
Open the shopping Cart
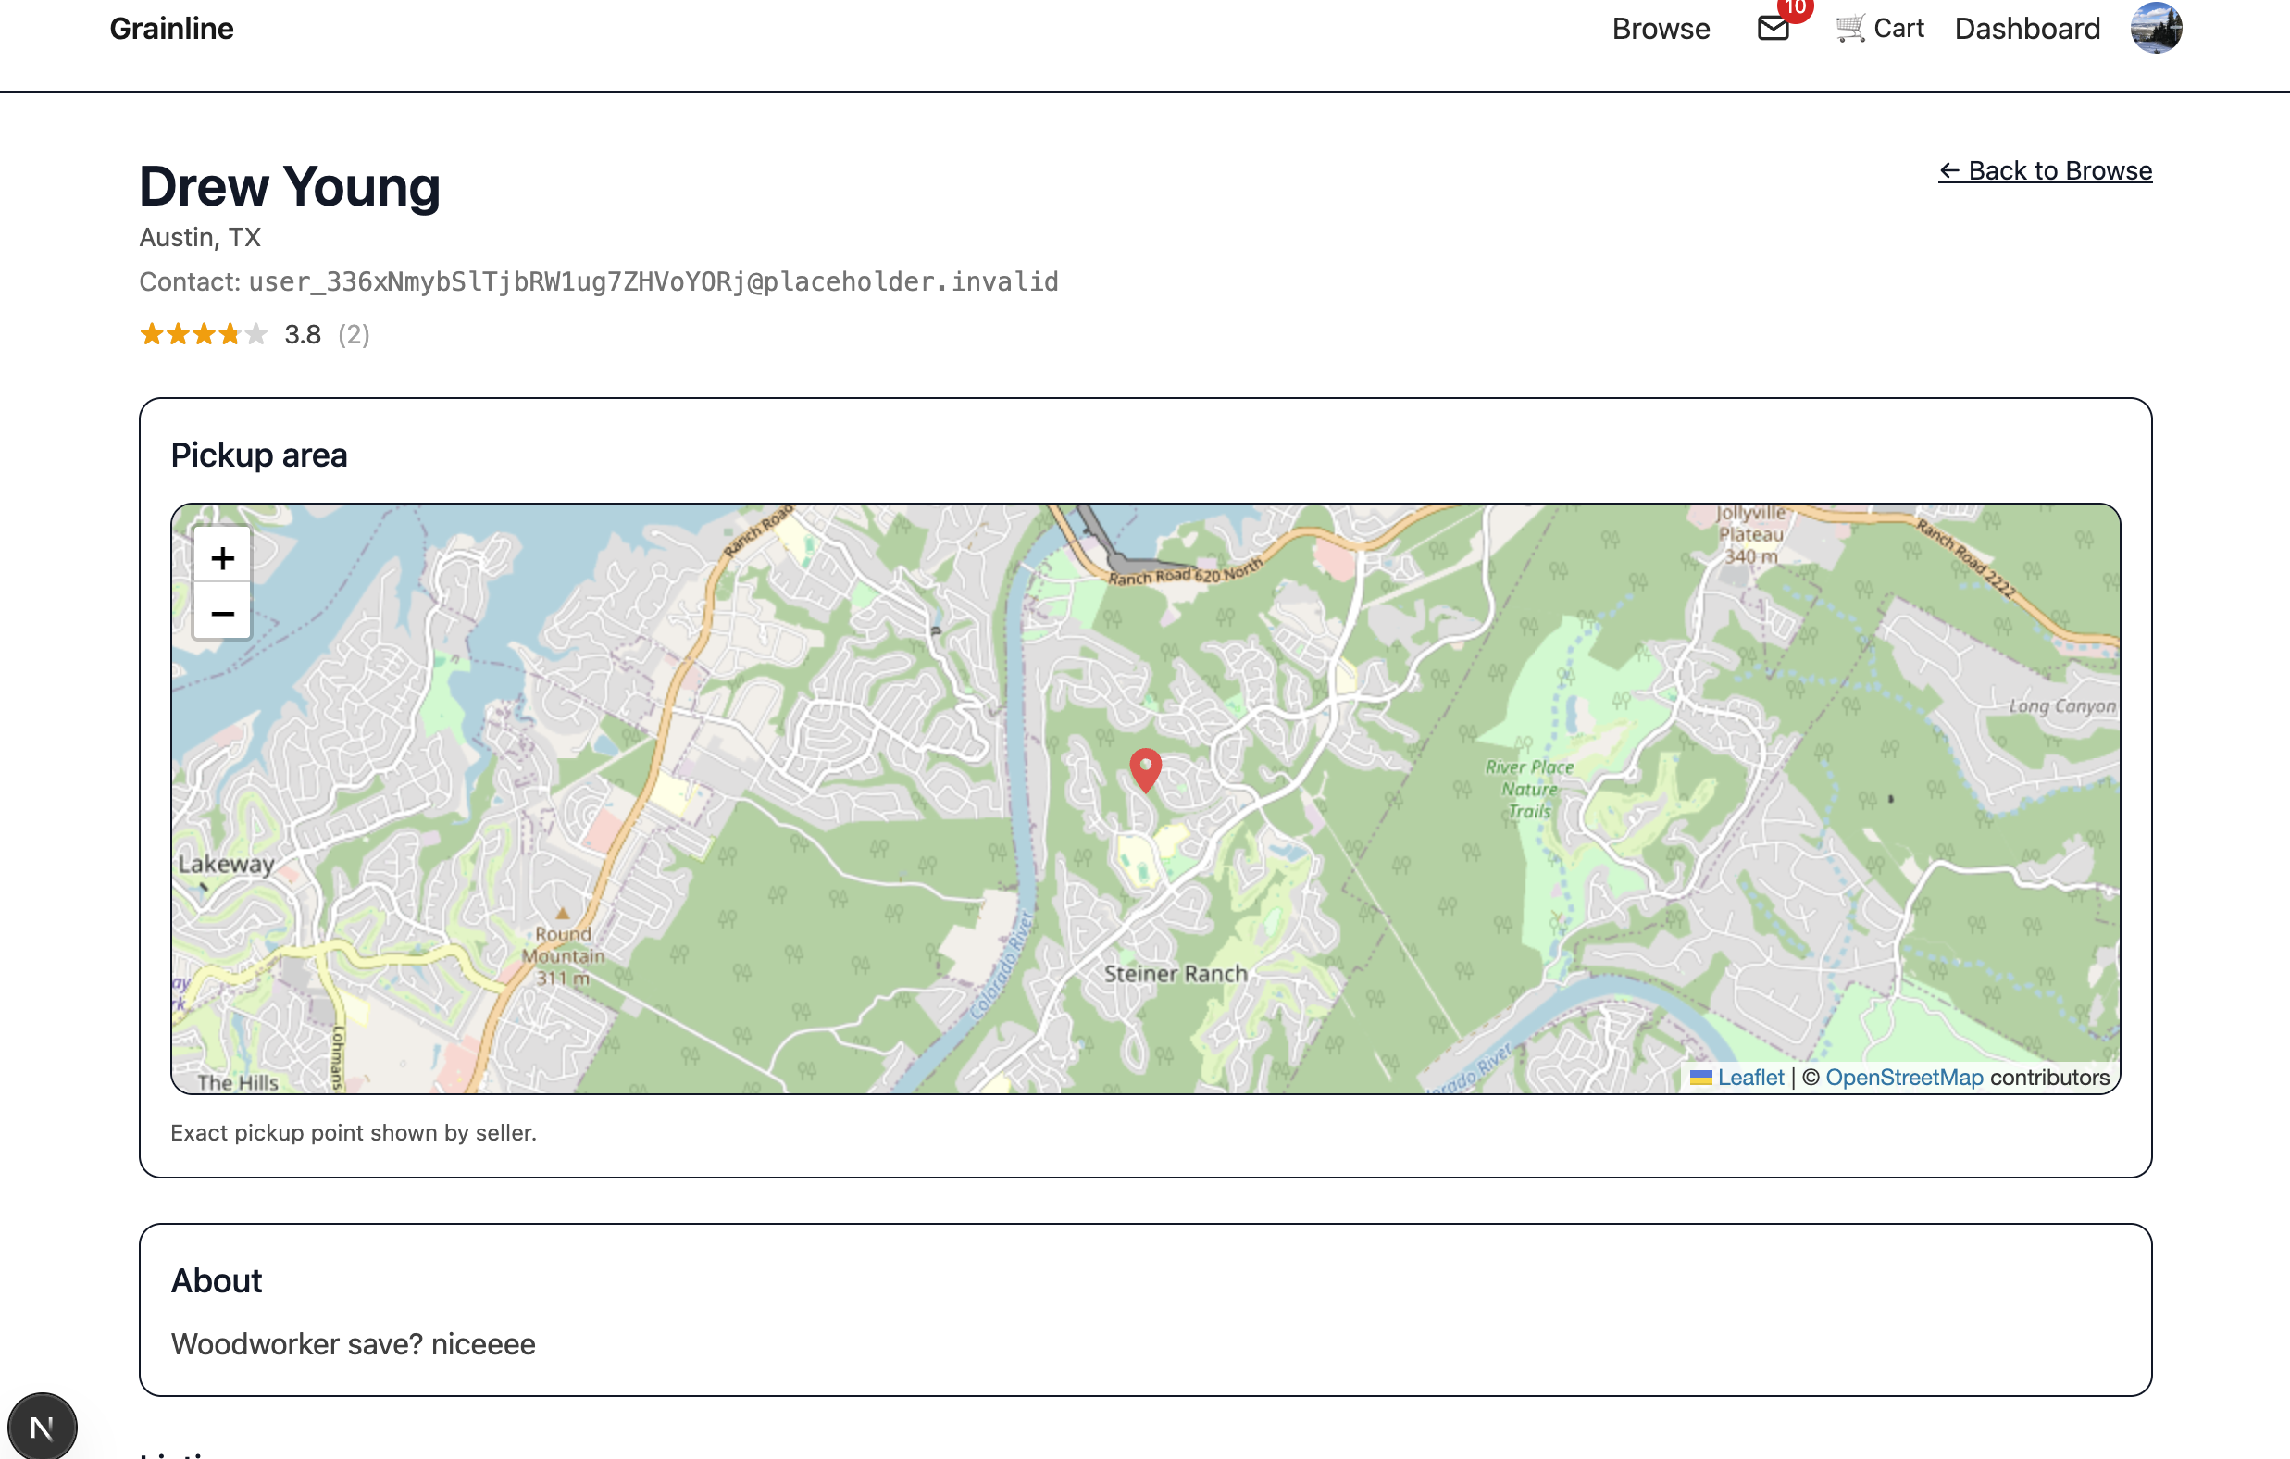pos(1880,29)
